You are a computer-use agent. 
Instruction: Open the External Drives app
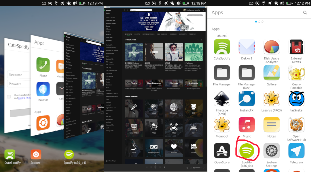pyautogui.click(x=296, y=47)
